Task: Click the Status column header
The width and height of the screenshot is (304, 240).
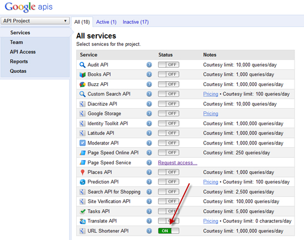Action: [x=165, y=55]
